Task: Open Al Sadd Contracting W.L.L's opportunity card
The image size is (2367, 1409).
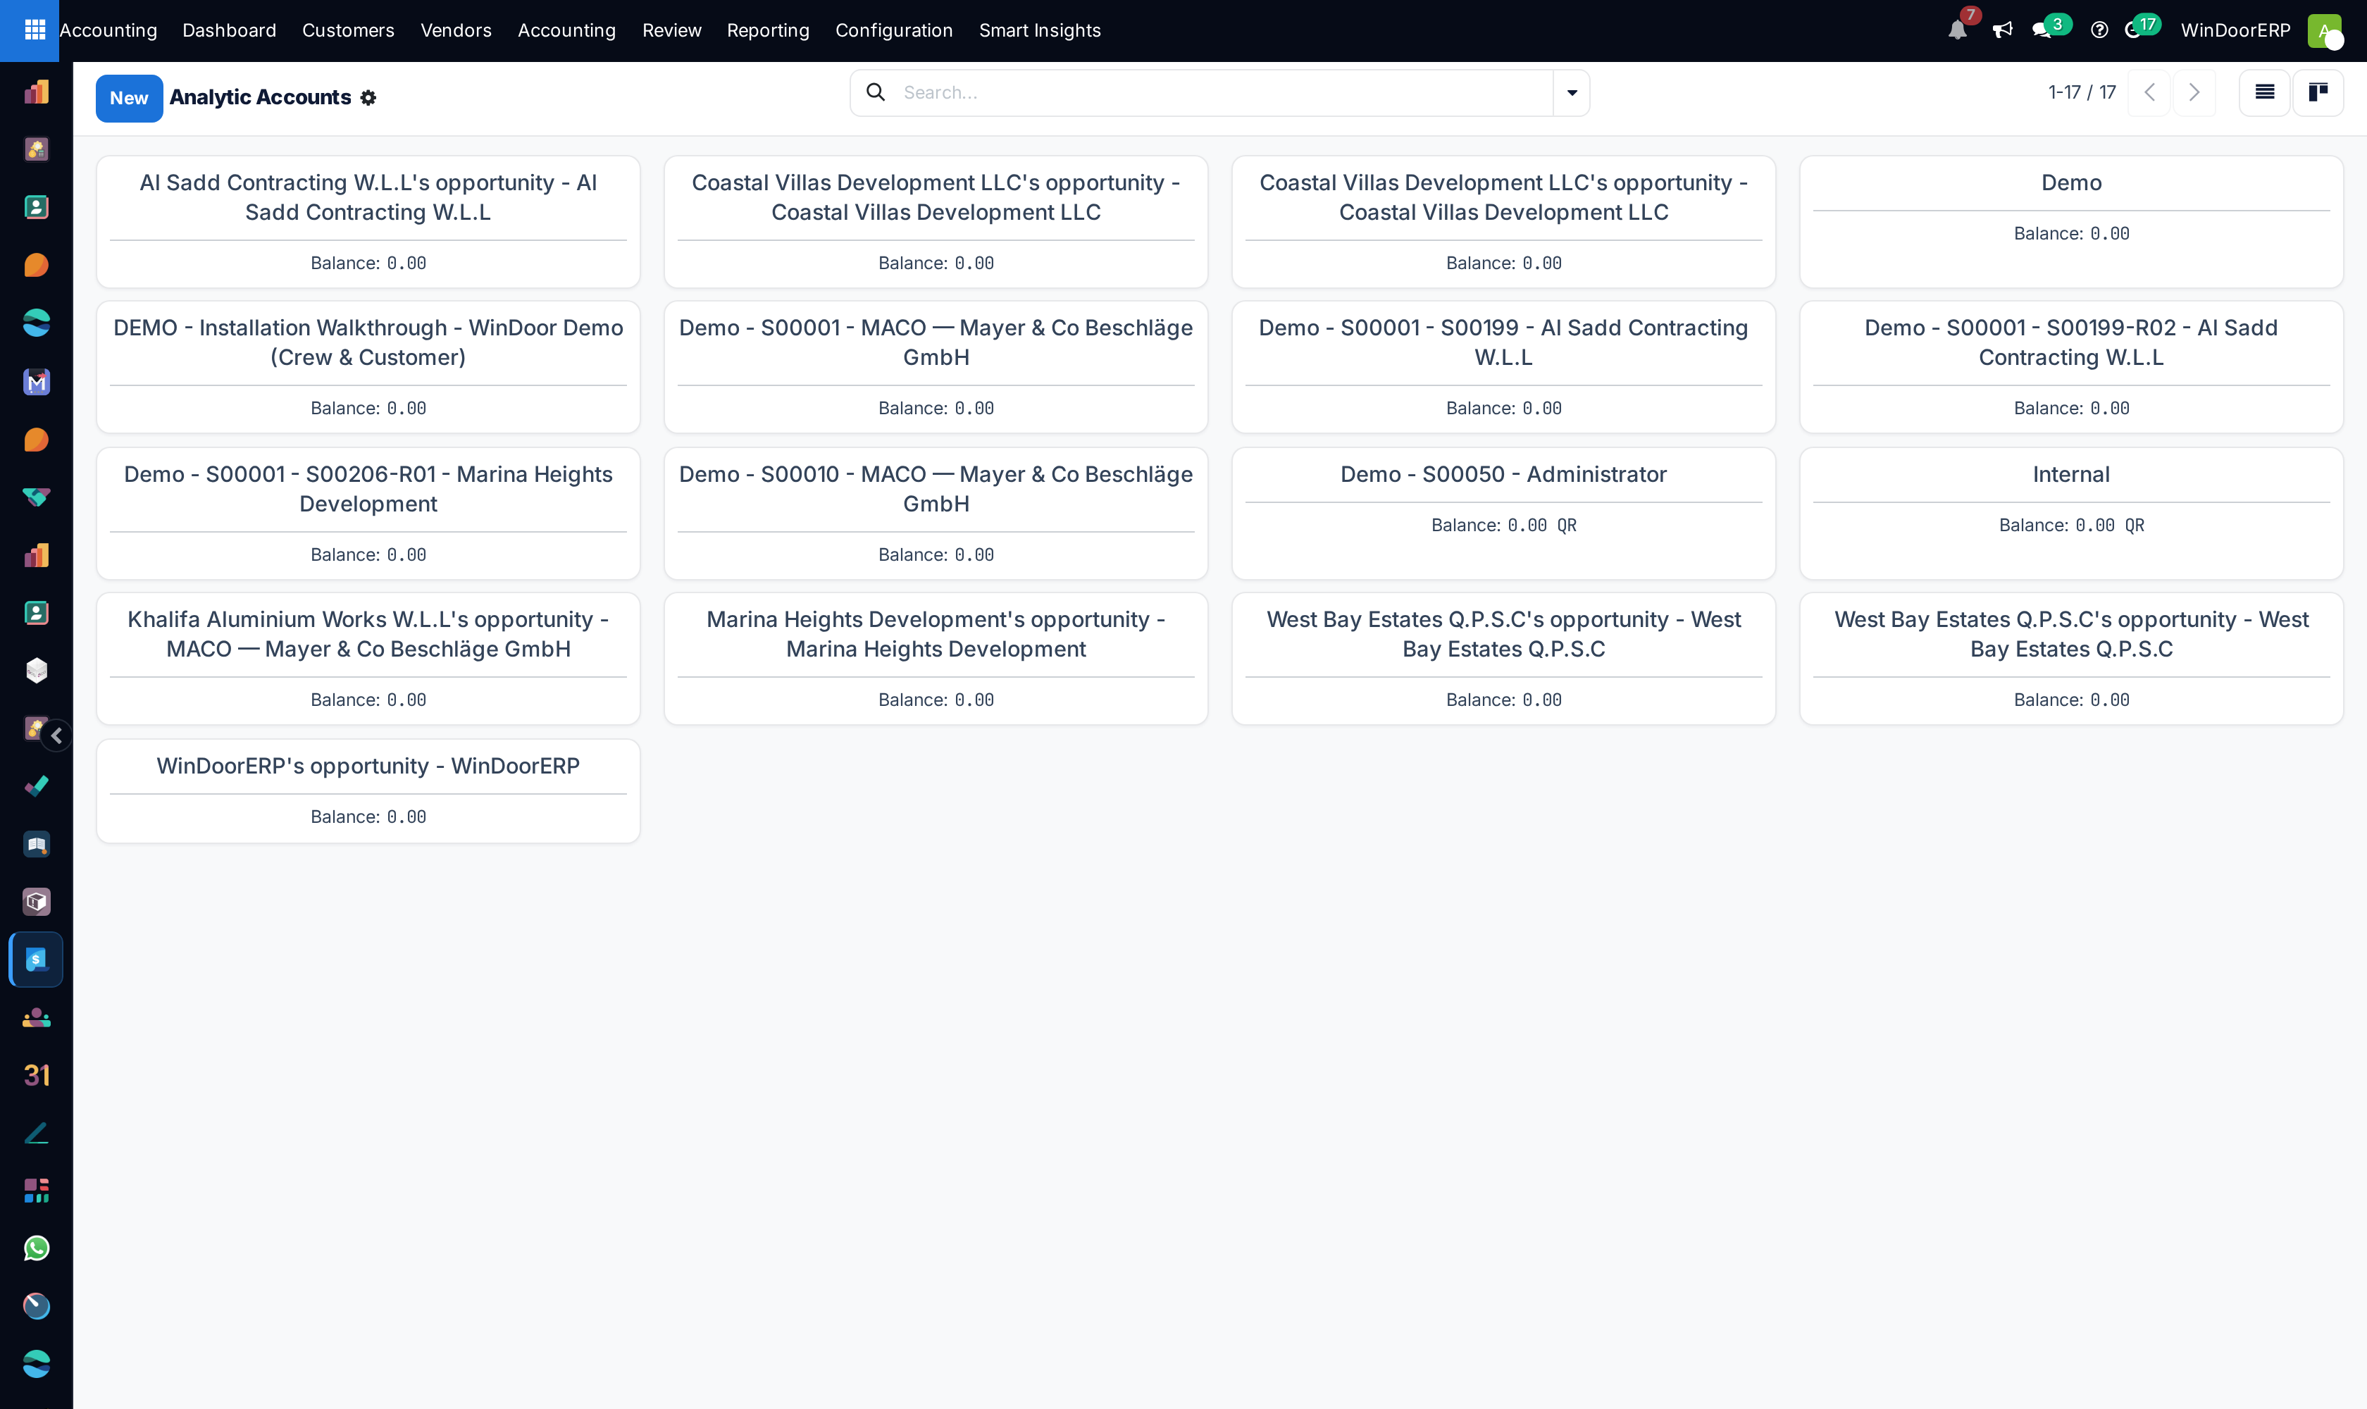Action: 368,222
